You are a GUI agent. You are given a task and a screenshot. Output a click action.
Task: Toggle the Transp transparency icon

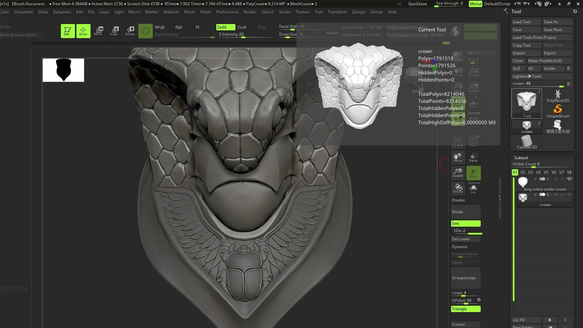[x=473, y=157]
